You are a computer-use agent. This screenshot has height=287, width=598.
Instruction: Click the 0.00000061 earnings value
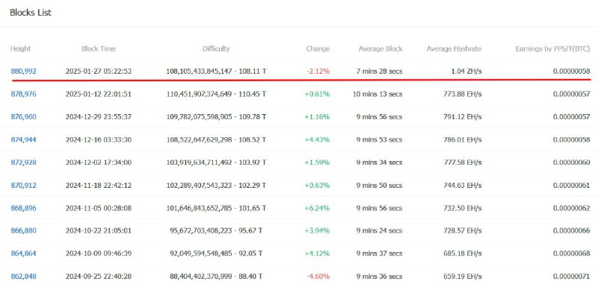[x=572, y=185]
